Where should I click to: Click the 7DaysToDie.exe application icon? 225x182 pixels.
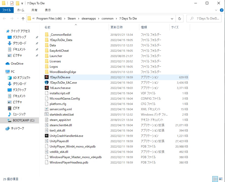pyautogui.click(x=46, y=77)
